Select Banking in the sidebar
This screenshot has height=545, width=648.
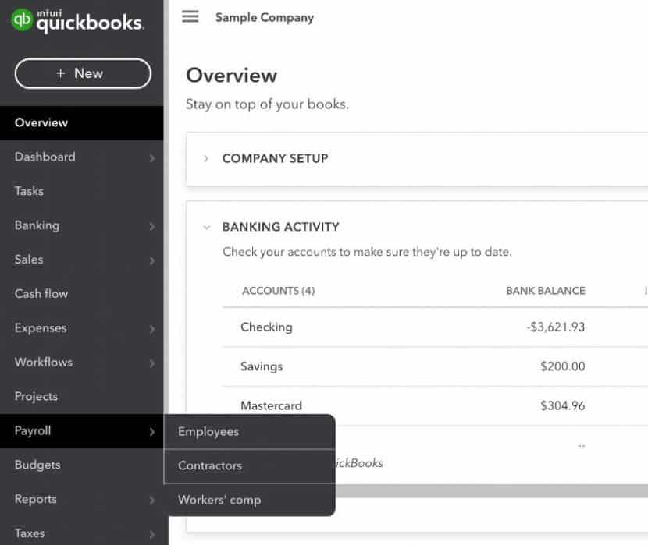click(x=37, y=225)
